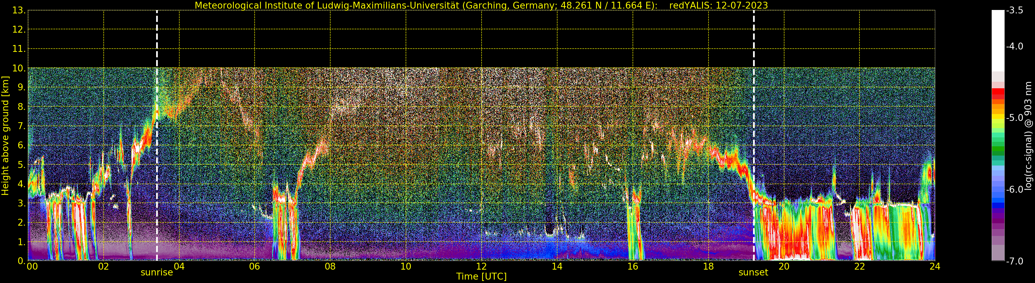The image size is (1035, 283).
Task: Click the '16' tick on the time axis
Action: click(632, 267)
